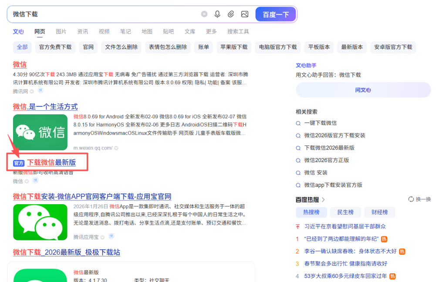446x282 pixels.
Task: Click the green WeChat logo thumbnail
Action: (x=40, y=132)
